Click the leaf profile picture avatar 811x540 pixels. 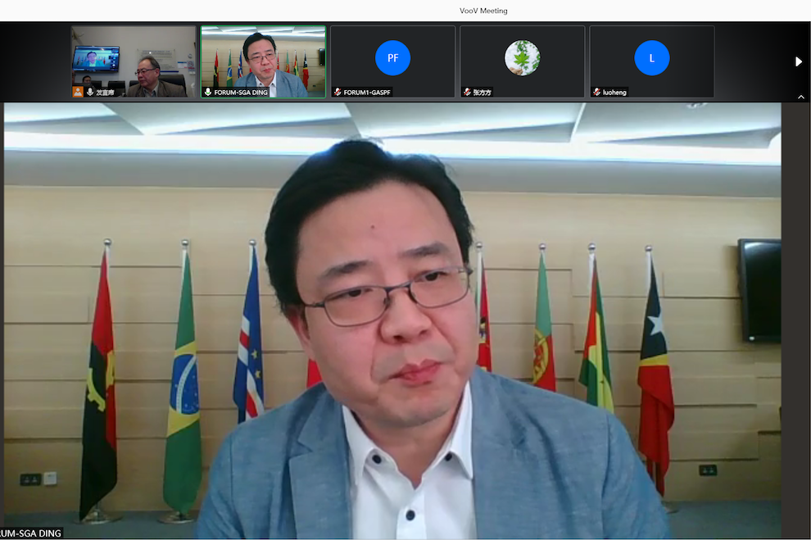pos(522,58)
